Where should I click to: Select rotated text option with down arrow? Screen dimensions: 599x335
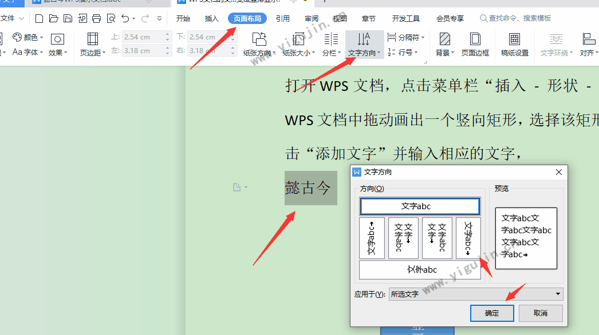pyautogui.click(x=468, y=238)
